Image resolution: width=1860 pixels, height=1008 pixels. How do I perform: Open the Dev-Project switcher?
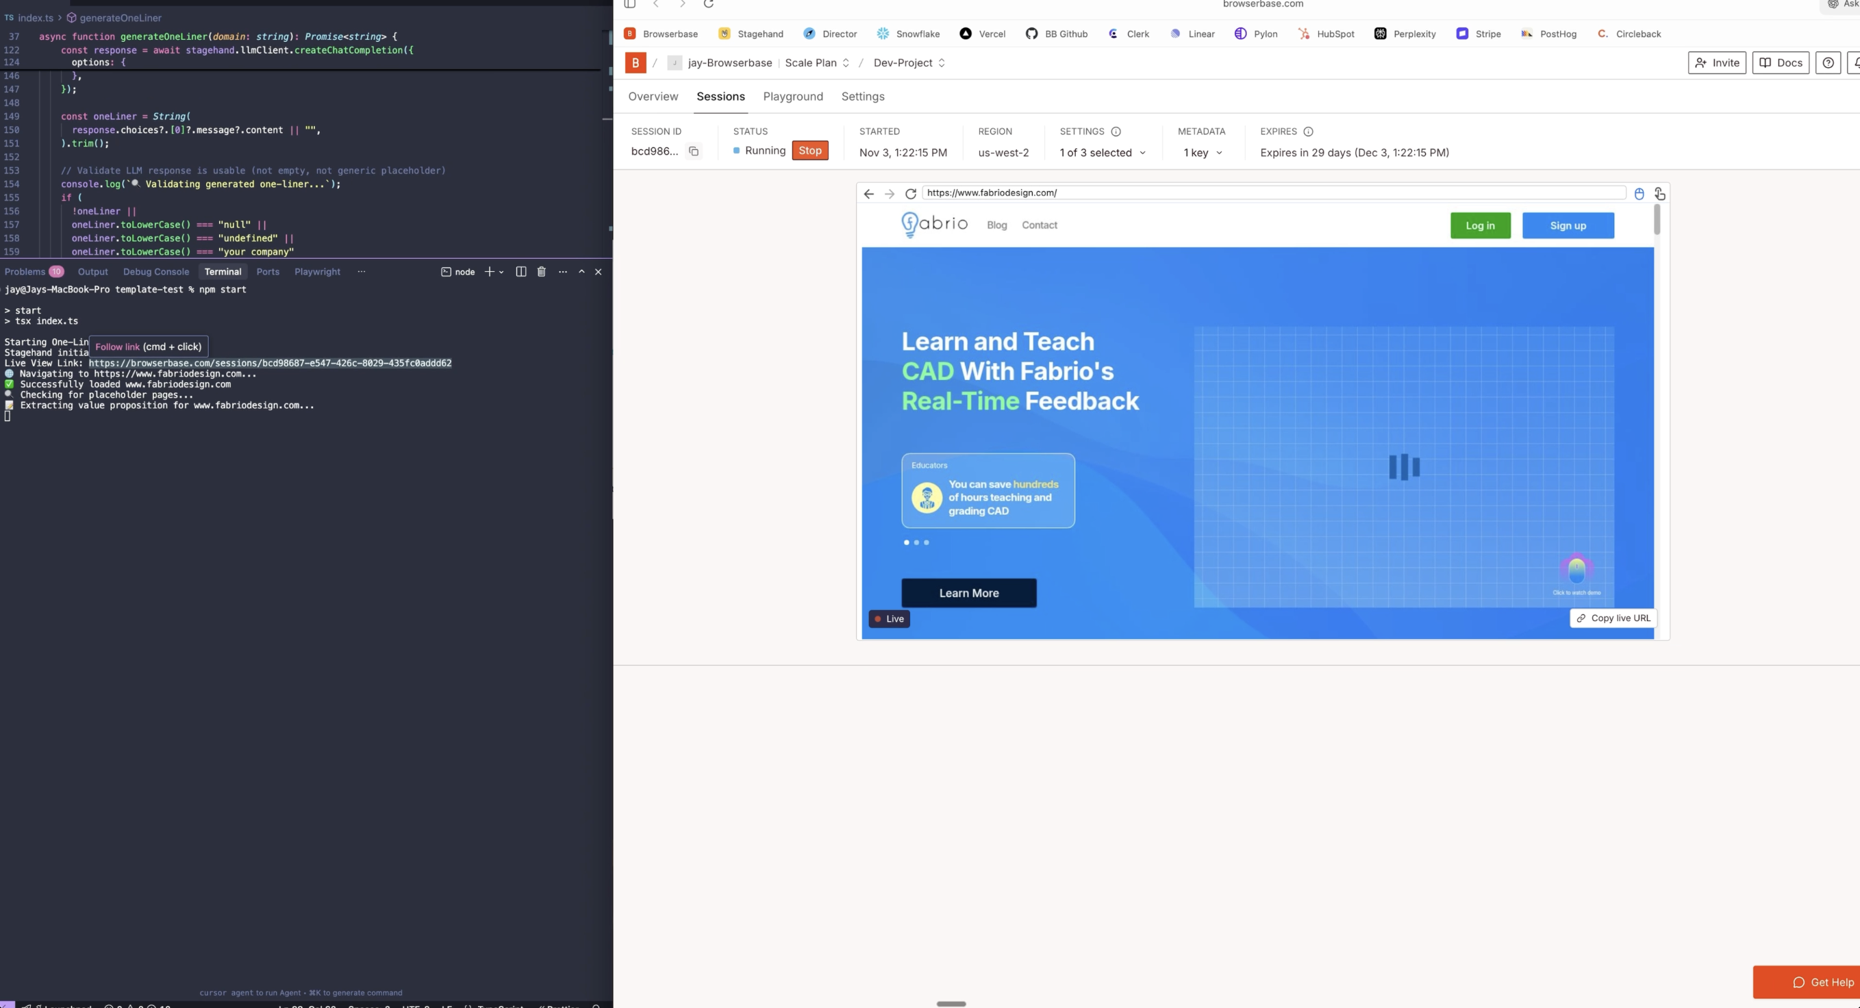(909, 63)
